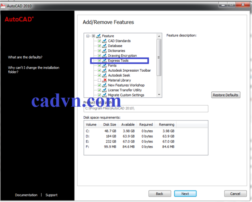The height and width of the screenshot is (202, 252).
Task: Collapse the Feature tree root node
Action: [88, 36]
